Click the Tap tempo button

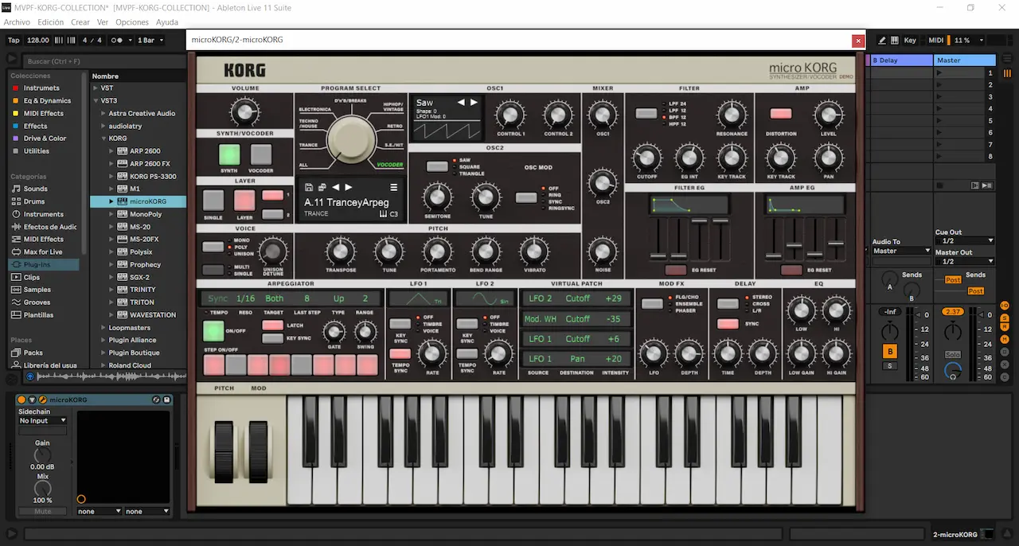14,40
